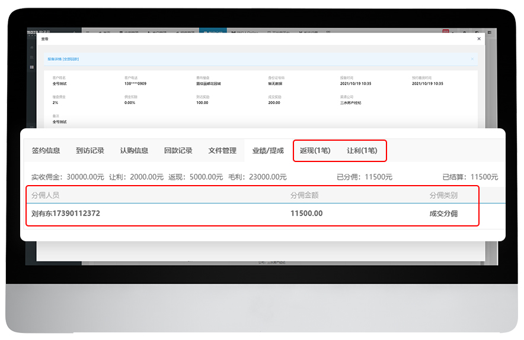The height and width of the screenshot is (340, 524).
Task: Dismiss the blue 报备详情 banner
Action: coord(472,59)
